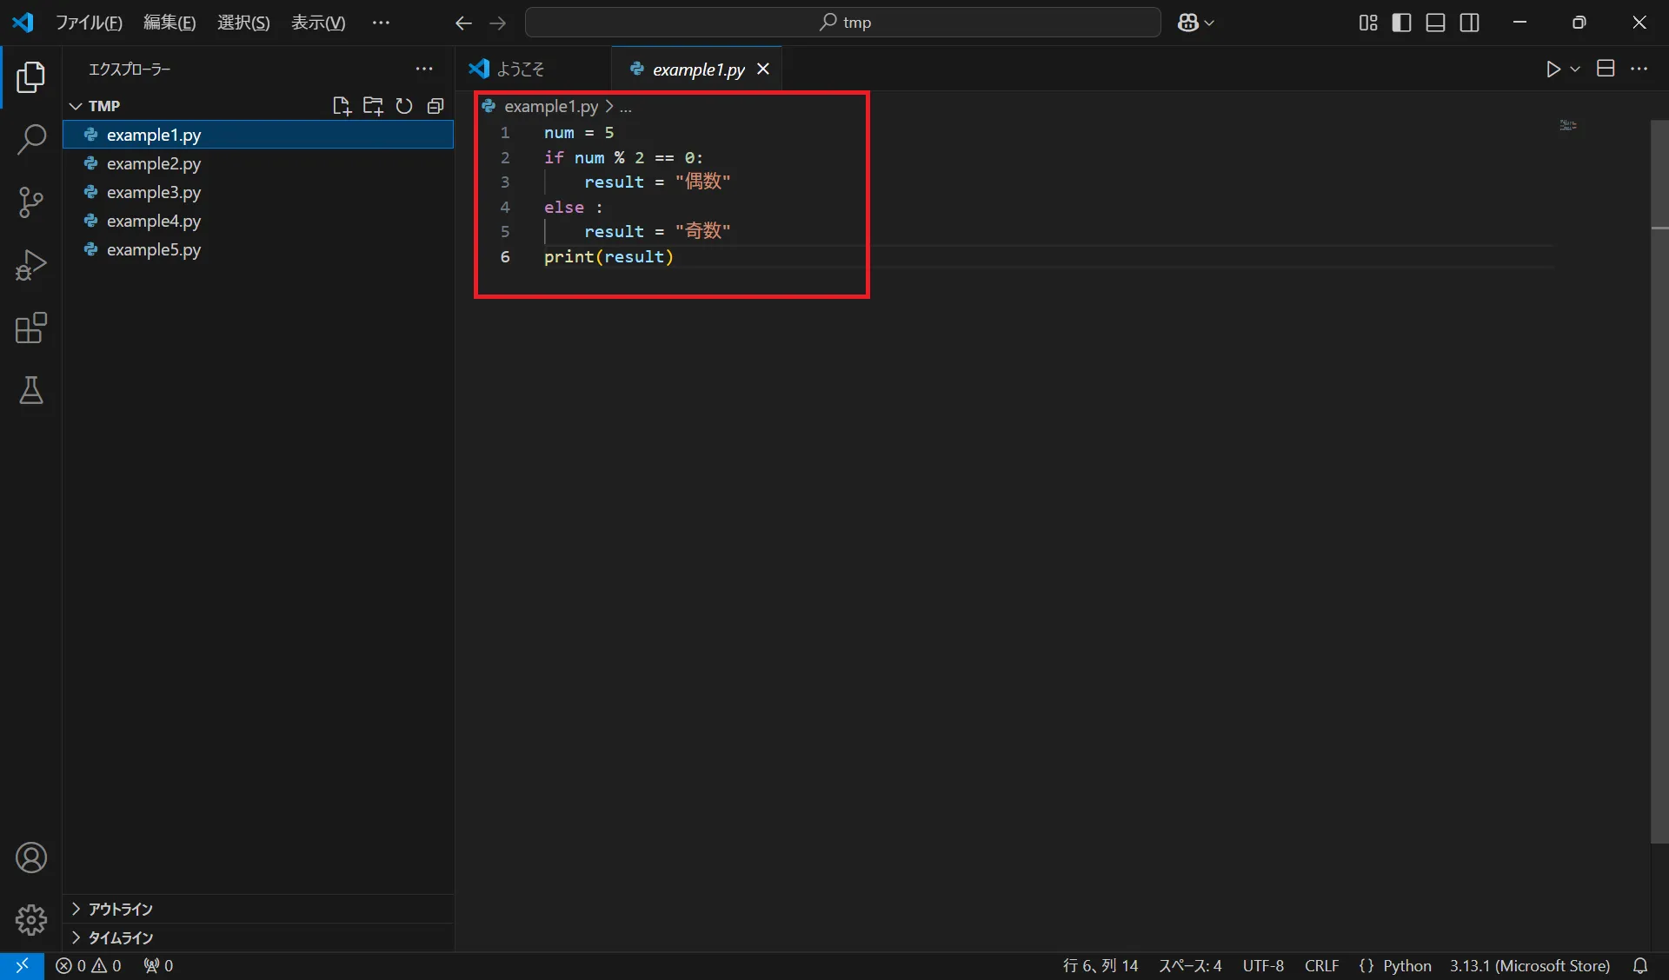Open the Testing flask view
This screenshot has width=1669, height=980.
tap(31, 390)
